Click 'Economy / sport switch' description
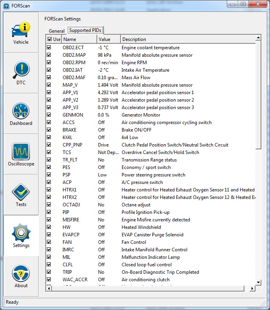270x310 pixels. click(x=146, y=167)
